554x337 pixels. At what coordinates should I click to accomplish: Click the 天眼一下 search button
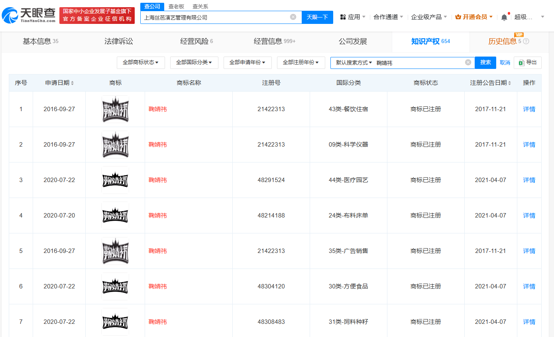(317, 17)
